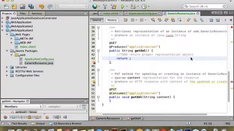Close the getXml Navigator panel
This screenshot has width=234, height=131.
[28, 101]
